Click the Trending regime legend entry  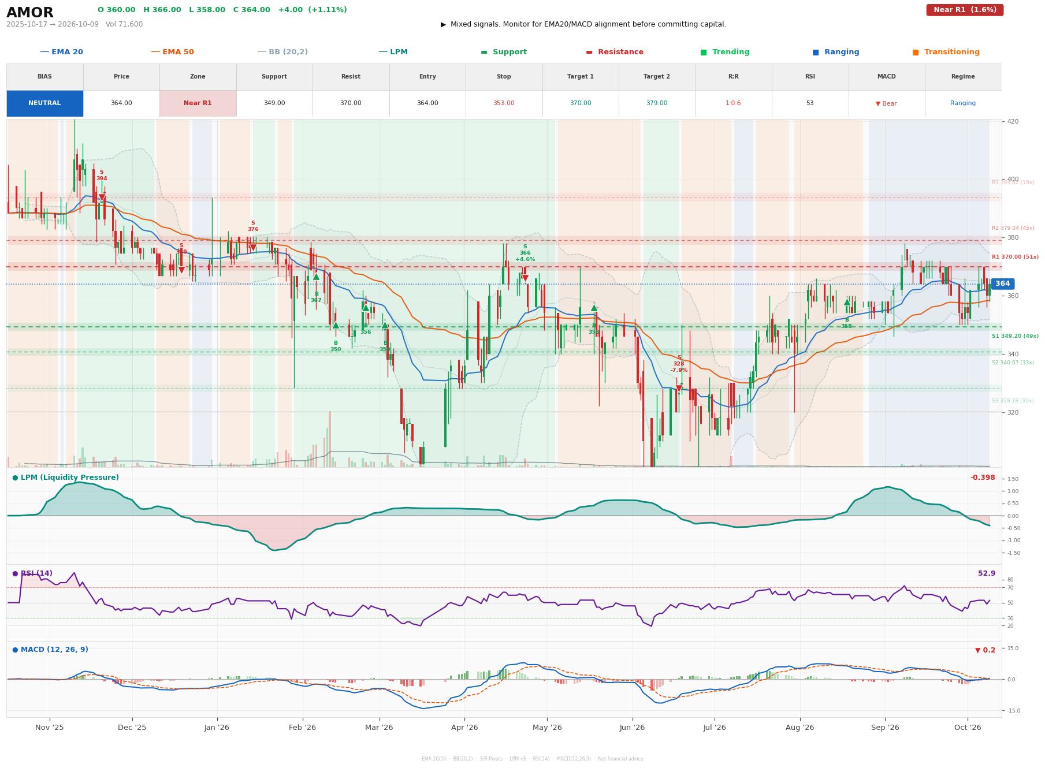pos(725,52)
